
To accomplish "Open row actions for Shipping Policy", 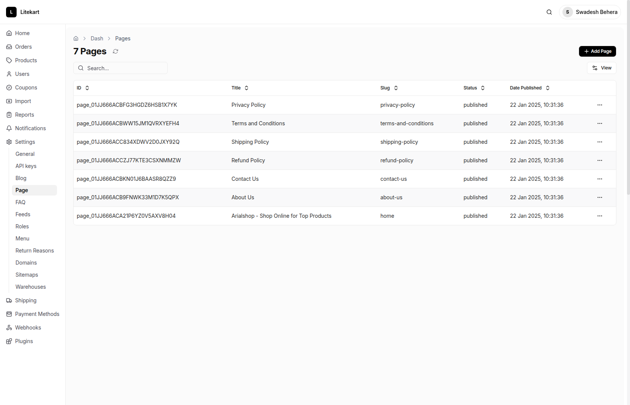I will (x=600, y=142).
